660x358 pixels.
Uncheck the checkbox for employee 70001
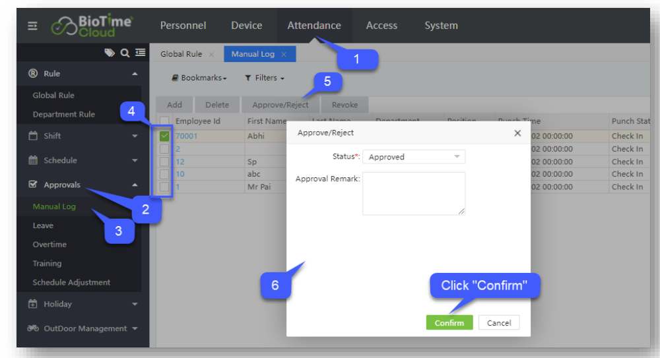click(x=164, y=136)
